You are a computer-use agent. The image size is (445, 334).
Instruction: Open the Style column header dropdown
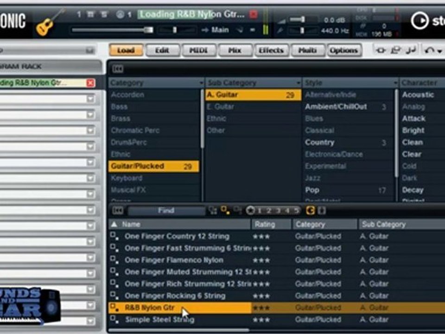coord(395,83)
